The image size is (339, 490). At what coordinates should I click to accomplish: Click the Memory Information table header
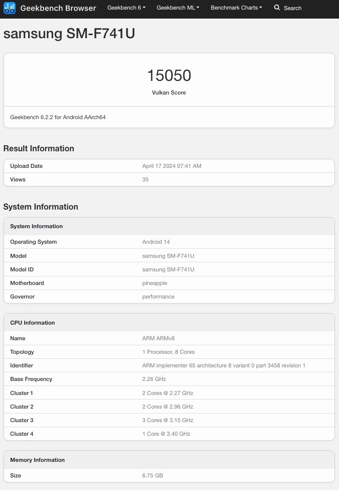pos(37,460)
